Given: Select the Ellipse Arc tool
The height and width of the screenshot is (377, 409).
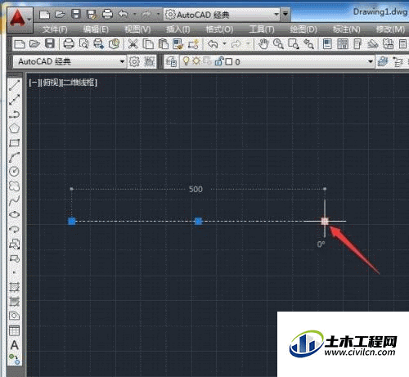Looking at the screenshot, I should click(14, 229).
